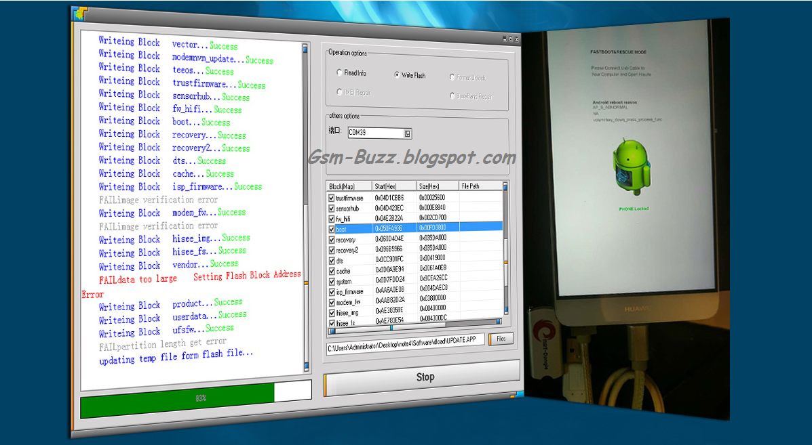Uncheck the modem_fw block checkbox
The height and width of the screenshot is (445, 812).
332,302
